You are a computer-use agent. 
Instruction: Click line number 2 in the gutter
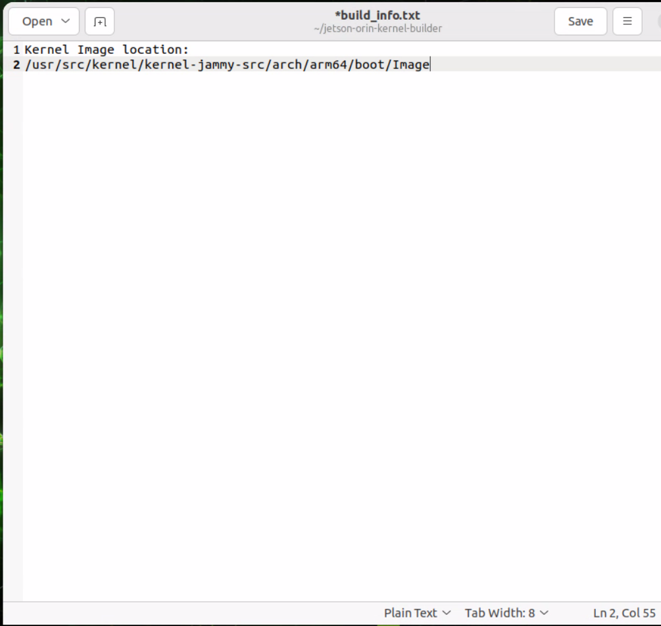coord(16,65)
